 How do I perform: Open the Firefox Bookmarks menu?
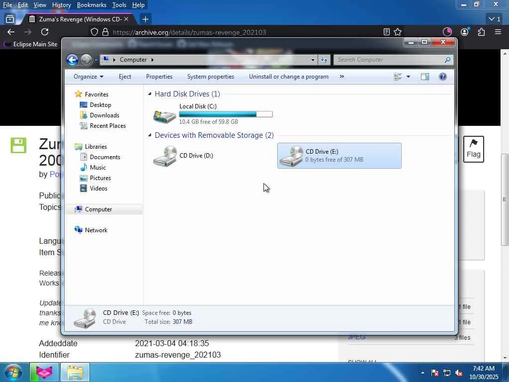[x=91, y=5]
